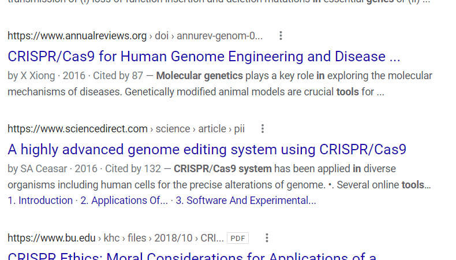Click the 'Cited by 87' text
The height and width of the screenshot is (260, 456).
[x=118, y=76]
